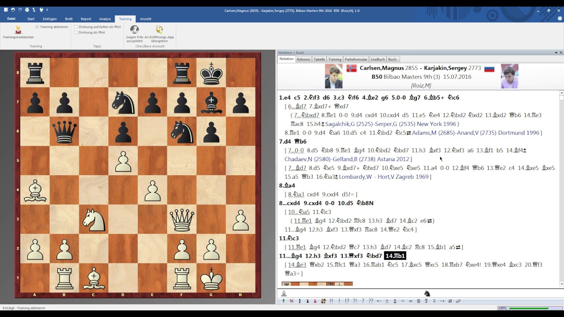
Task: Click the white pawn icon below notation
Action: pos(284,294)
